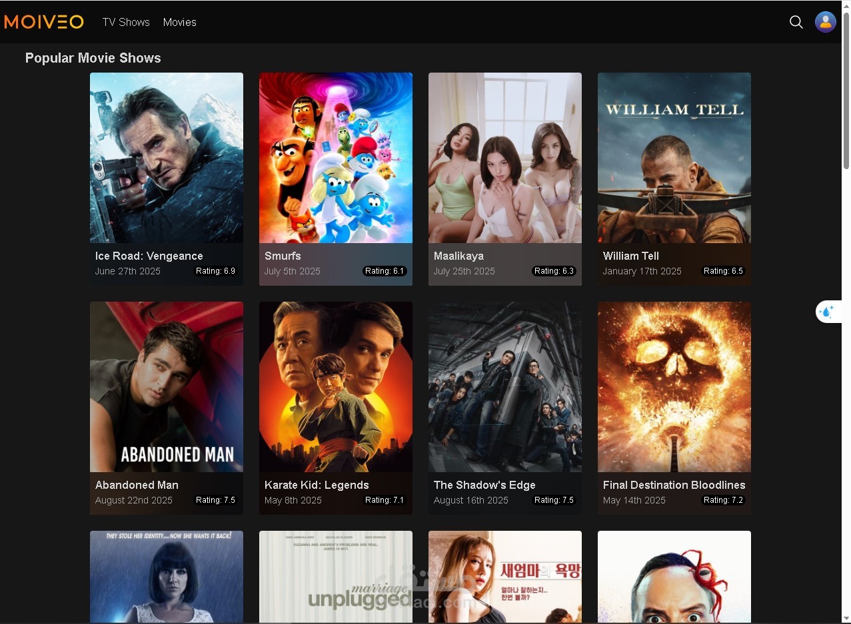
Task: Open the user profile avatar
Action: (x=825, y=22)
